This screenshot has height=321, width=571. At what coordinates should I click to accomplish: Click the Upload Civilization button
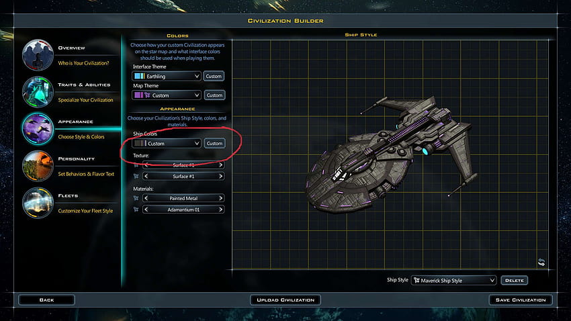point(285,300)
